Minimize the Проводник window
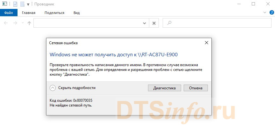This screenshot has height=138, width=275. click(239, 4)
